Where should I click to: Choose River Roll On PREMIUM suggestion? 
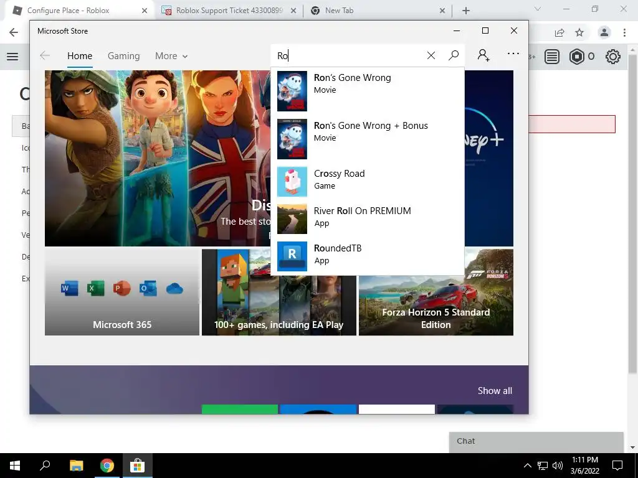(x=368, y=219)
